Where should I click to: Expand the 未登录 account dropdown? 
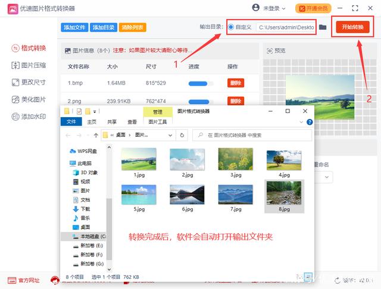[274, 8]
